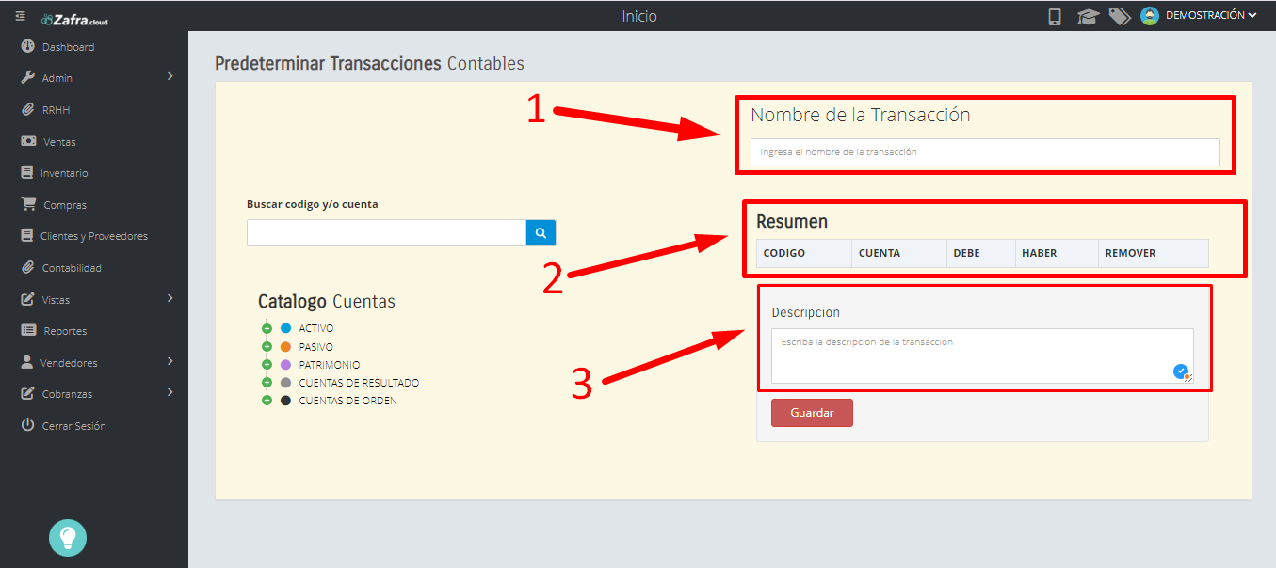Screen dimensions: 1276x568
Task: Focus the Buscar codigo y/o cuenta field
Action: pos(386,232)
